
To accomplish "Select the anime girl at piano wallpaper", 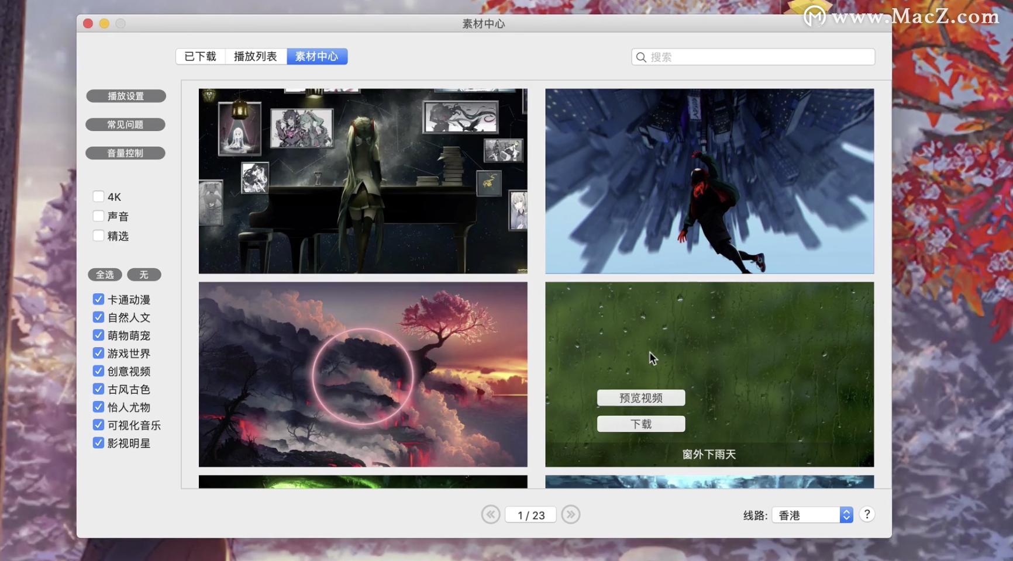I will click(363, 181).
